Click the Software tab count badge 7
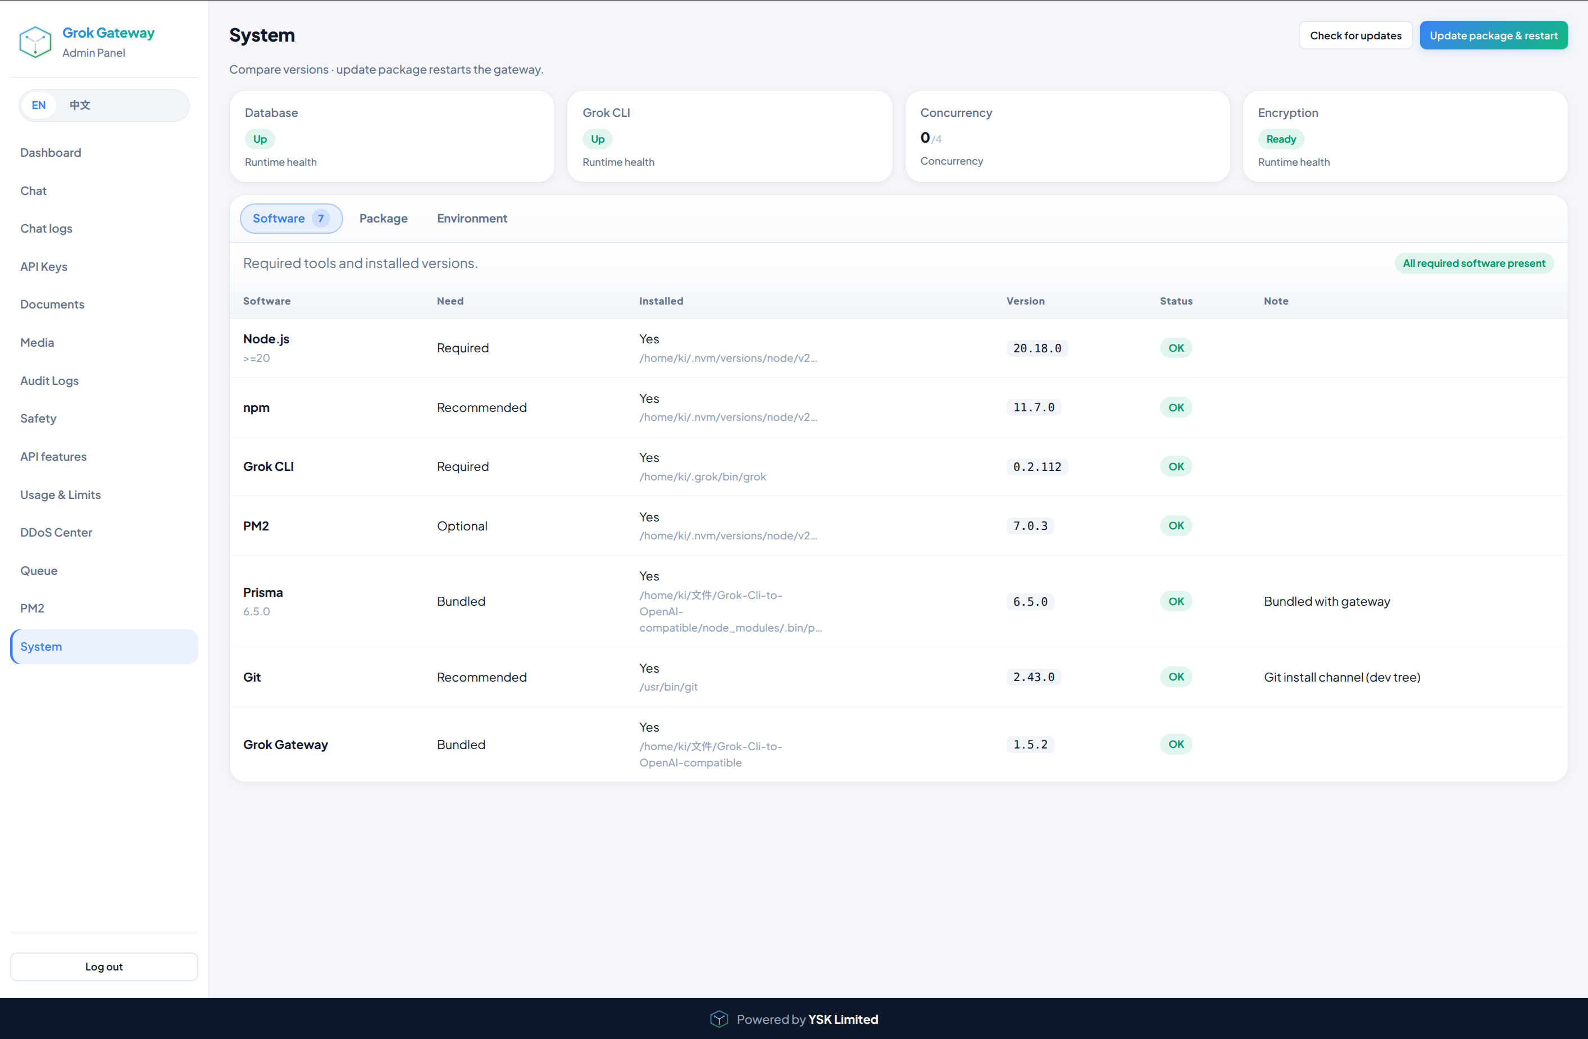Image resolution: width=1588 pixels, height=1039 pixels. (321, 219)
